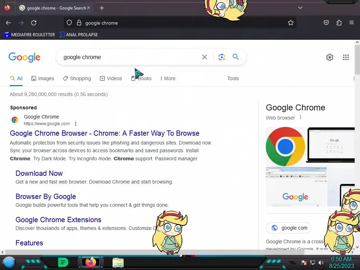Viewport: 360px width, 270px height.
Task: List all tabs dropdown arrow
Action: [x=300, y=8]
